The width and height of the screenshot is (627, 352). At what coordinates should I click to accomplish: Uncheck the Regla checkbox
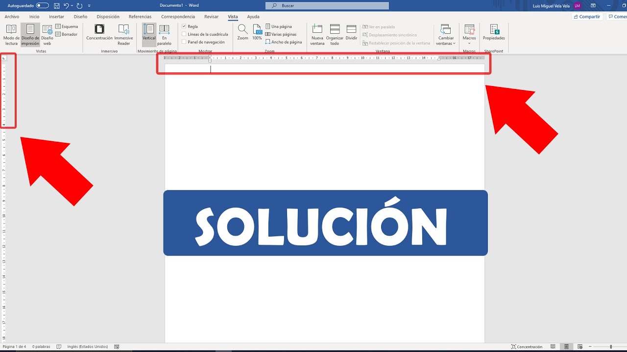(x=184, y=26)
